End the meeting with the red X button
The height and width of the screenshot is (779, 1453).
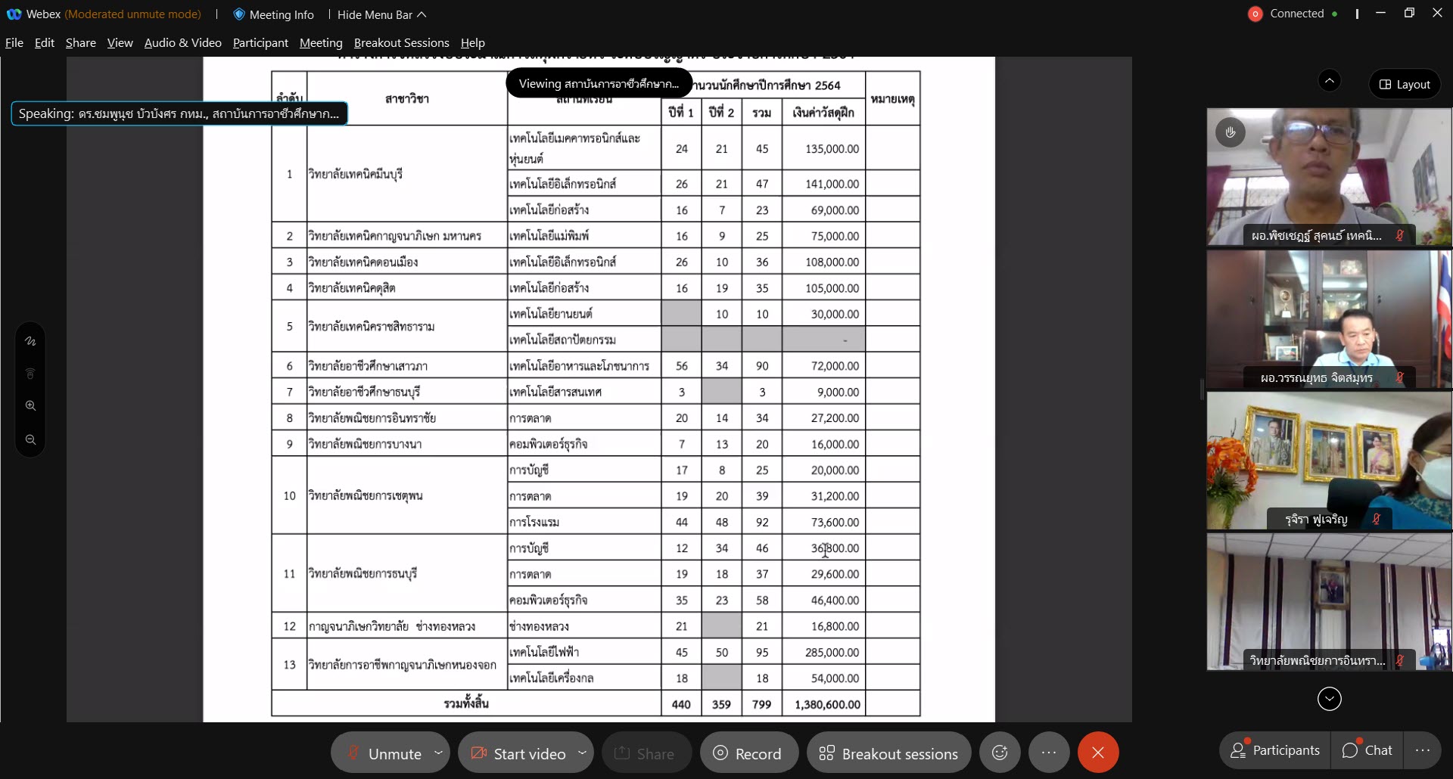(x=1098, y=753)
